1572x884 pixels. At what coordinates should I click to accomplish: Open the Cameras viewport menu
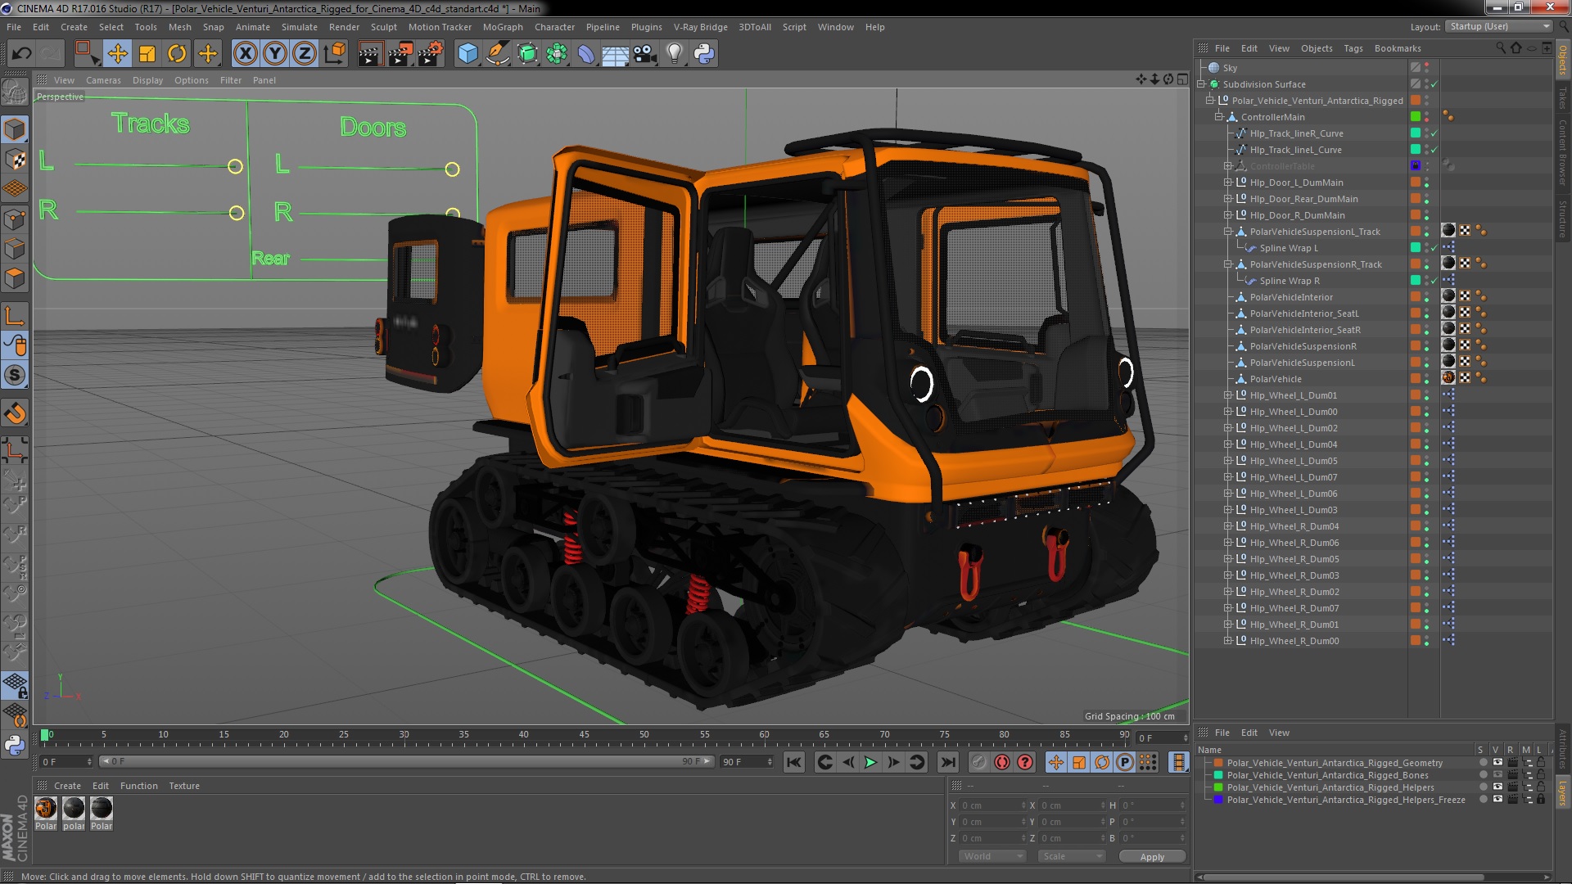coord(103,80)
